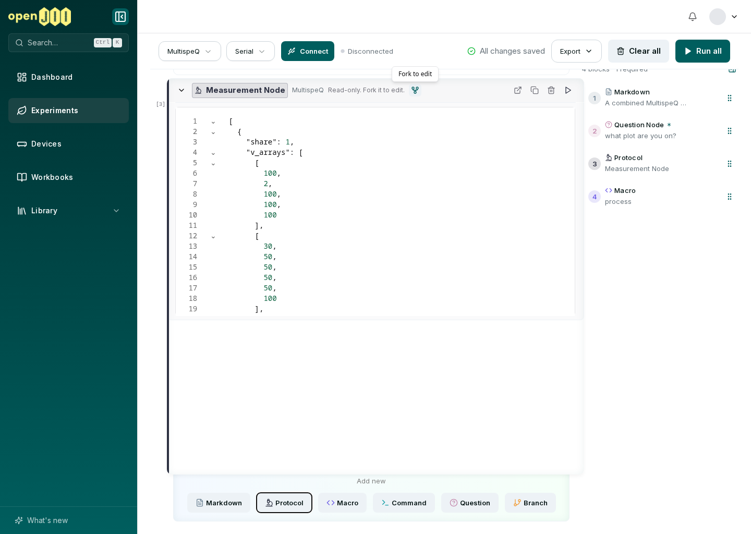Open the notifications bell
The image size is (751, 534).
pyautogui.click(x=693, y=17)
